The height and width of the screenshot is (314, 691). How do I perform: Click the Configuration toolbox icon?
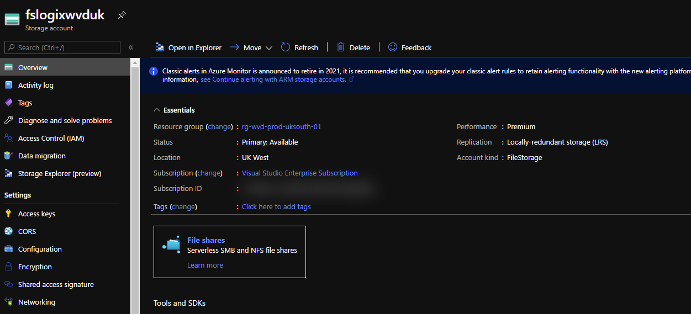coord(8,249)
